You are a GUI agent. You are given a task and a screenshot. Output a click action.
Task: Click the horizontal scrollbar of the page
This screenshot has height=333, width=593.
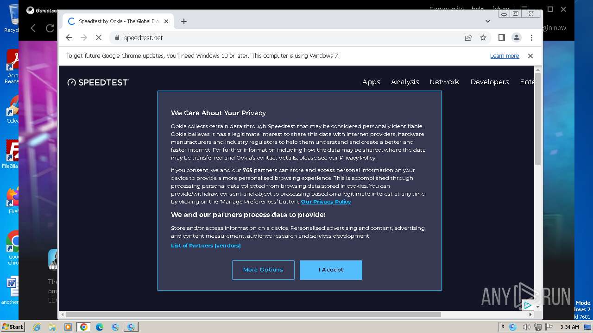tap(253, 314)
